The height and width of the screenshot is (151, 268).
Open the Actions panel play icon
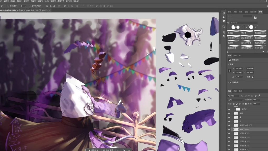coord(224,17)
